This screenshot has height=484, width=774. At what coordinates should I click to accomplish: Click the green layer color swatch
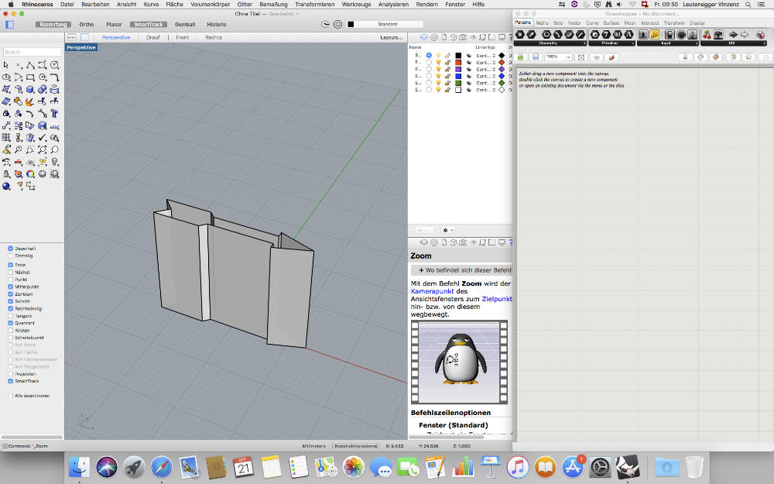tap(458, 84)
